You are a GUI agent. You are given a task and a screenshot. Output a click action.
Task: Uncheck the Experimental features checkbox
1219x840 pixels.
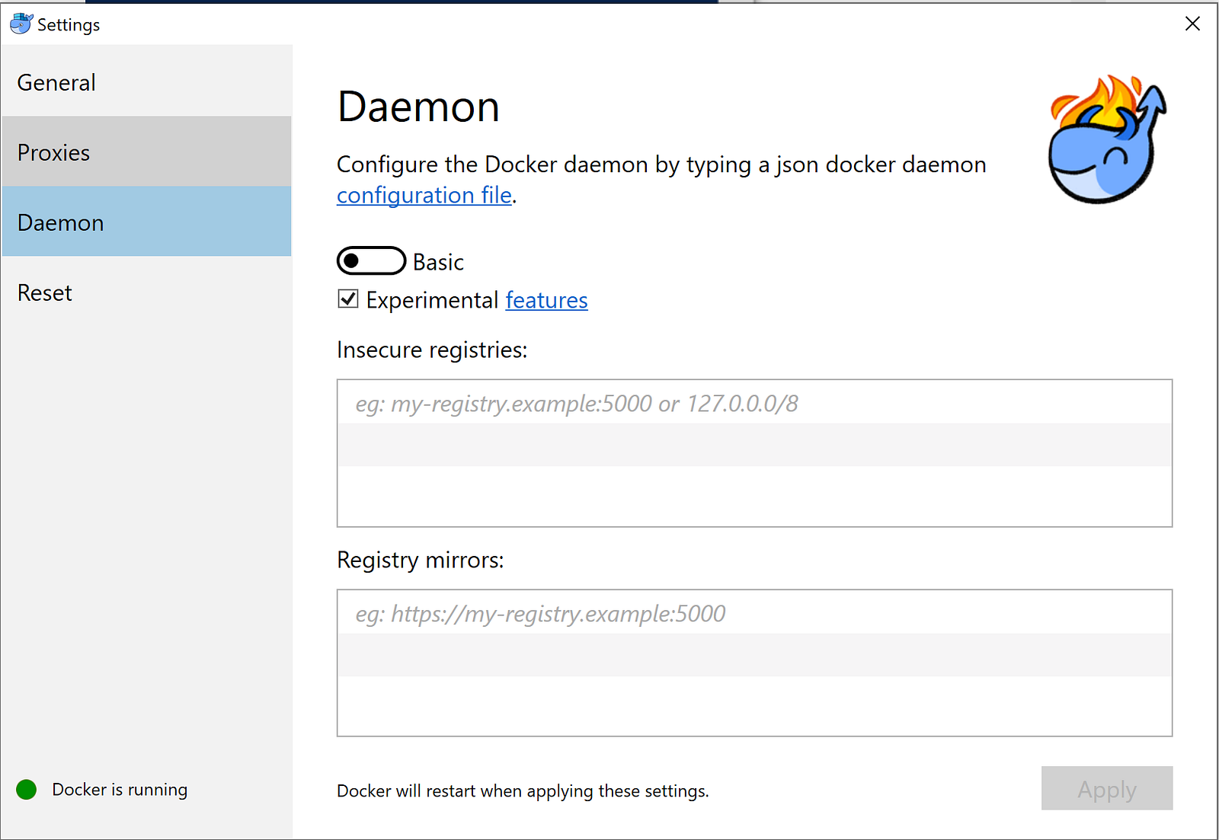tap(348, 299)
